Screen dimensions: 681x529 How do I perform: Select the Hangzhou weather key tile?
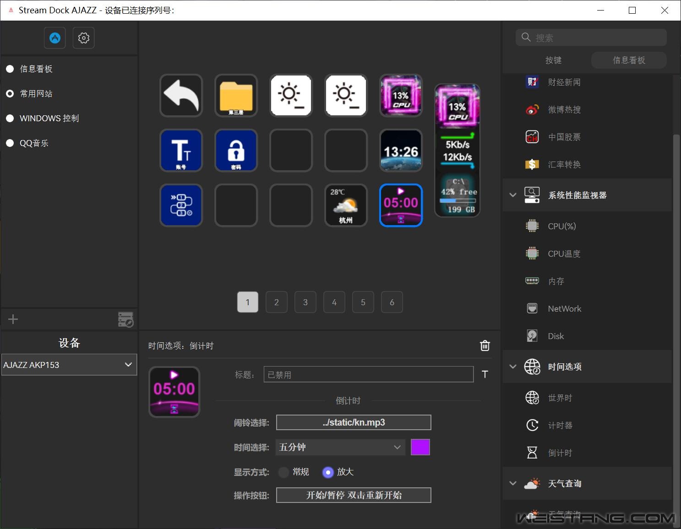pos(346,205)
